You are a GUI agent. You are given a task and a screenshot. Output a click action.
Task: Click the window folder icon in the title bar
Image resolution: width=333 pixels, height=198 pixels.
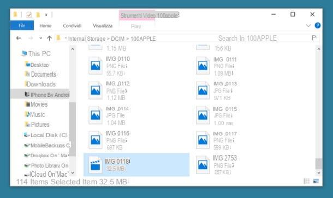(15, 14)
